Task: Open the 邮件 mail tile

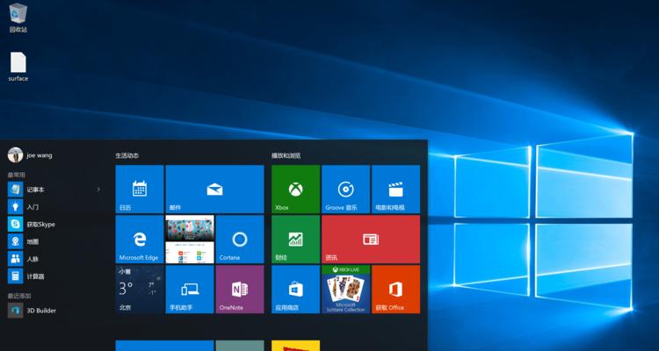Action: (x=214, y=189)
